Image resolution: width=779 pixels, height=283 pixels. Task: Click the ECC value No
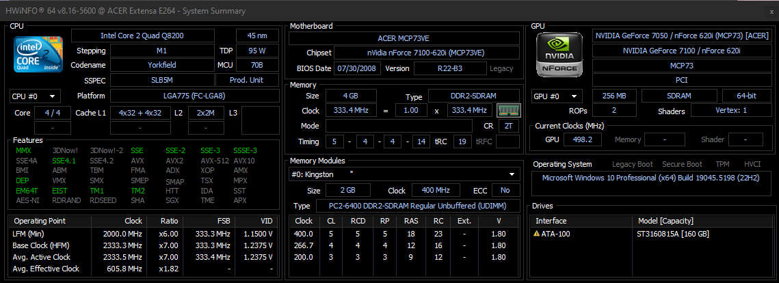tap(505, 191)
